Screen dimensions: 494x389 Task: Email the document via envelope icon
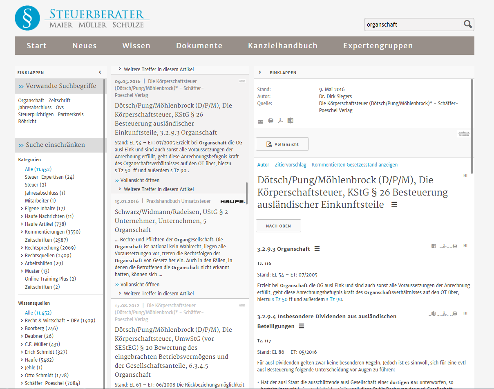point(261,121)
